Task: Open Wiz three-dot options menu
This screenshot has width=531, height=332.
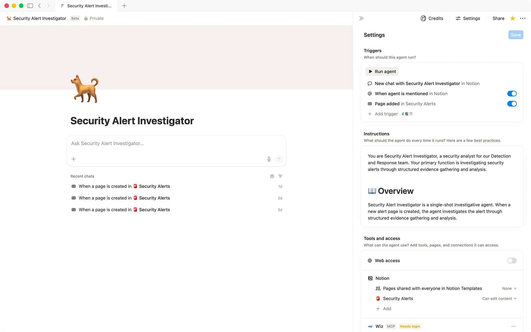Action: [514, 326]
